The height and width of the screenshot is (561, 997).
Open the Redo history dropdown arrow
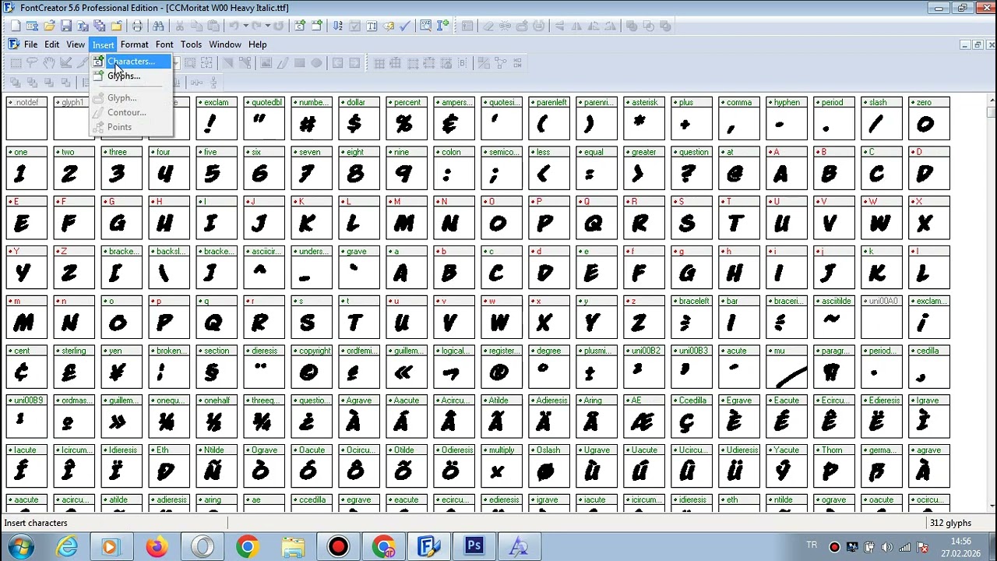[267, 26]
